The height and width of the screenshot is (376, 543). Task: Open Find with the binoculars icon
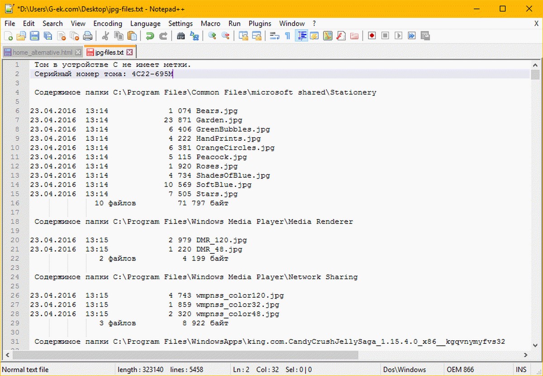pyautogui.click(x=181, y=36)
